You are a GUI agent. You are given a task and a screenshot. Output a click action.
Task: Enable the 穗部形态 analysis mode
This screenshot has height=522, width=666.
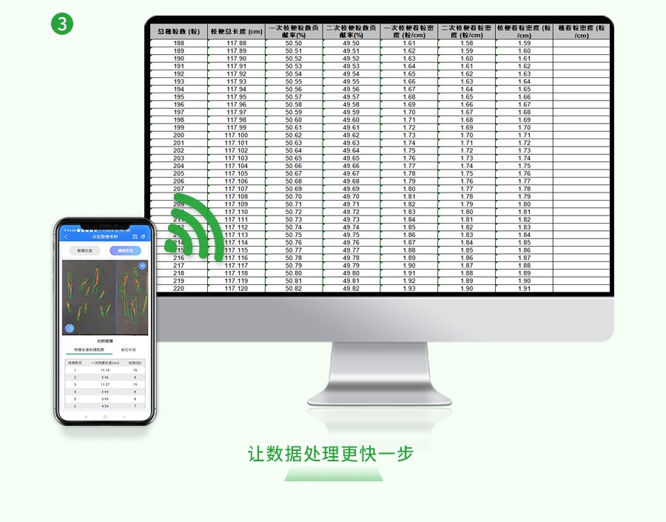[x=126, y=250]
